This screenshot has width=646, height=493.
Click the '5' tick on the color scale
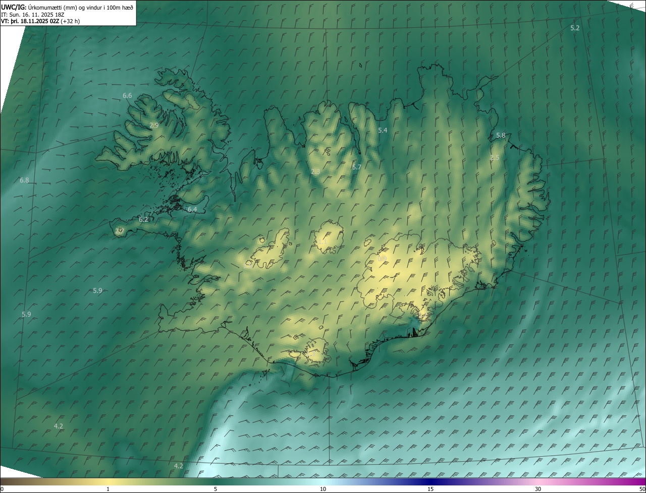[216, 489]
